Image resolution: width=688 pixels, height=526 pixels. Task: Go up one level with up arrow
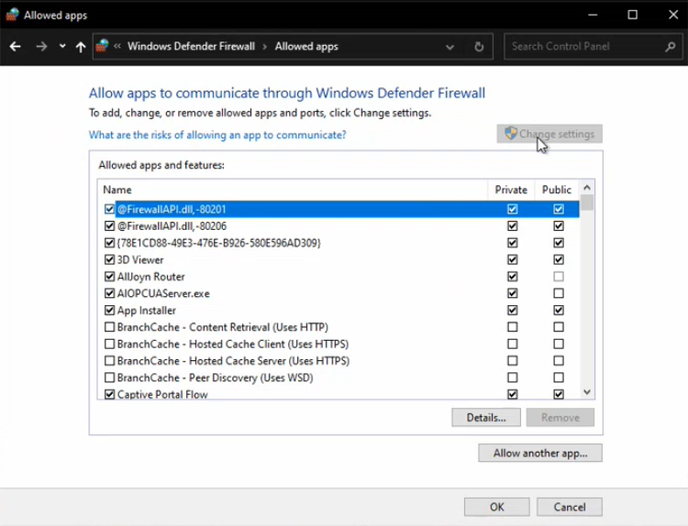click(81, 47)
